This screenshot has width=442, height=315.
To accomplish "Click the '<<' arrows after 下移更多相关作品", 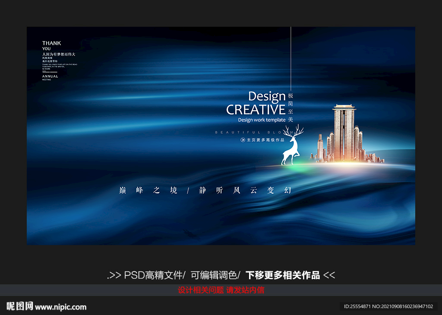I will coord(329,275).
